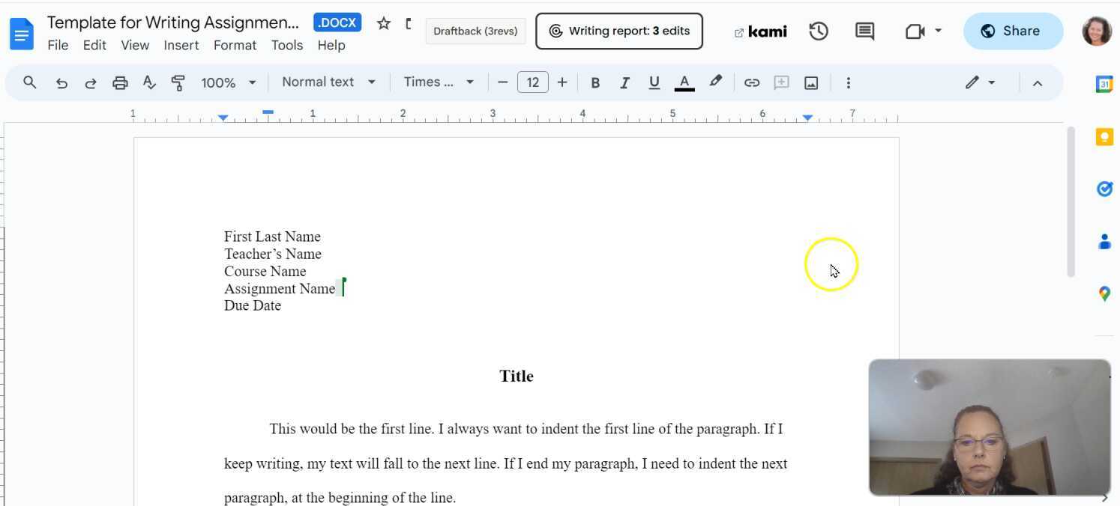Open version history clock icon
1120x506 pixels.
click(819, 31)
